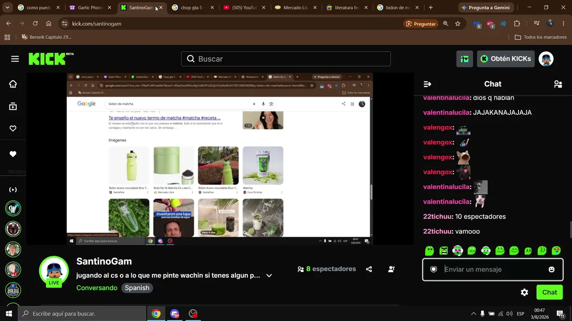The width and height of the screenshot is (572, 321).
Task: Click the follow user icon near share
Action: [391, 269]
